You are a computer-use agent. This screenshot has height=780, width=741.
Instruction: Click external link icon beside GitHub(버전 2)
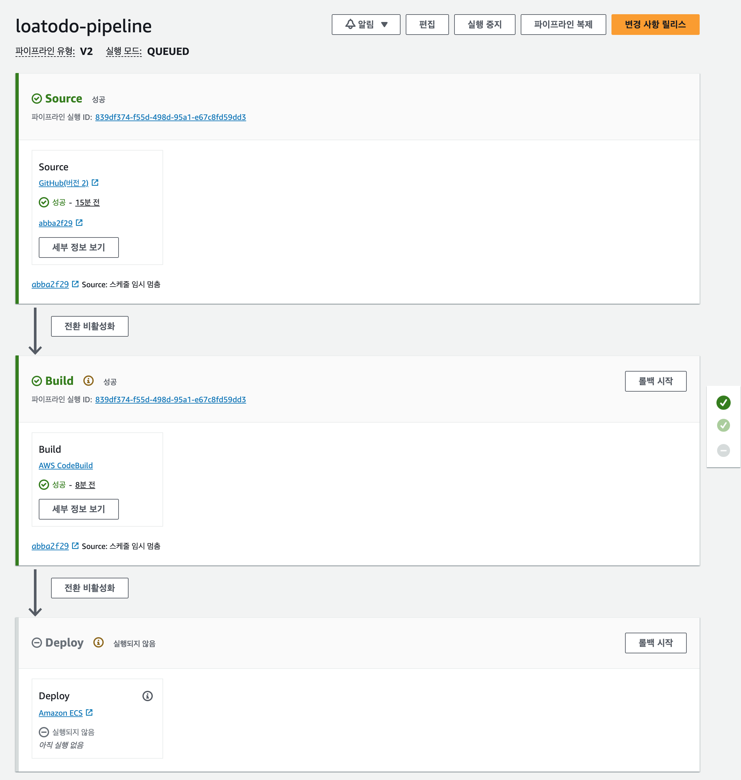click(x=95, y=183)
